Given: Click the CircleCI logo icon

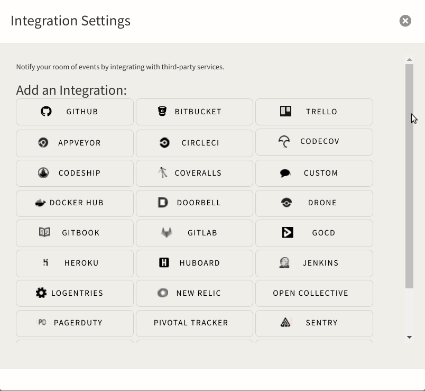Looking at the screenshot, I should click(x=164, y=142).
